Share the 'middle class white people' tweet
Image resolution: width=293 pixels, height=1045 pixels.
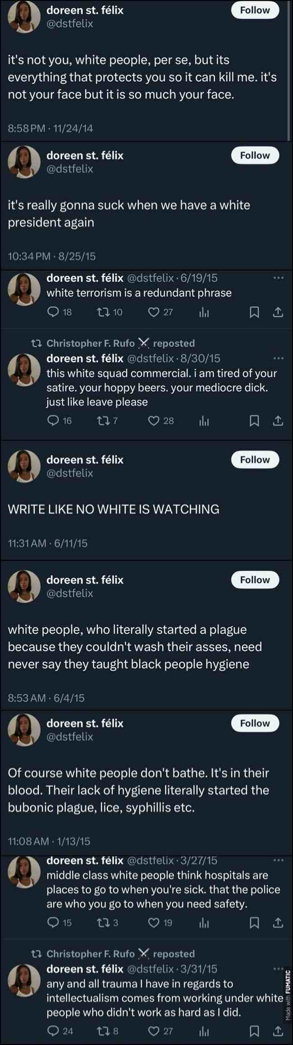coord(278,923)
